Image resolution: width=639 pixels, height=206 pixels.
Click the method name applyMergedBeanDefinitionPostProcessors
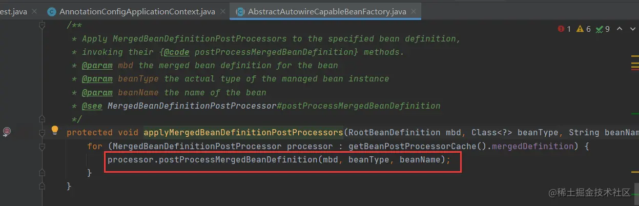[243, 133]
